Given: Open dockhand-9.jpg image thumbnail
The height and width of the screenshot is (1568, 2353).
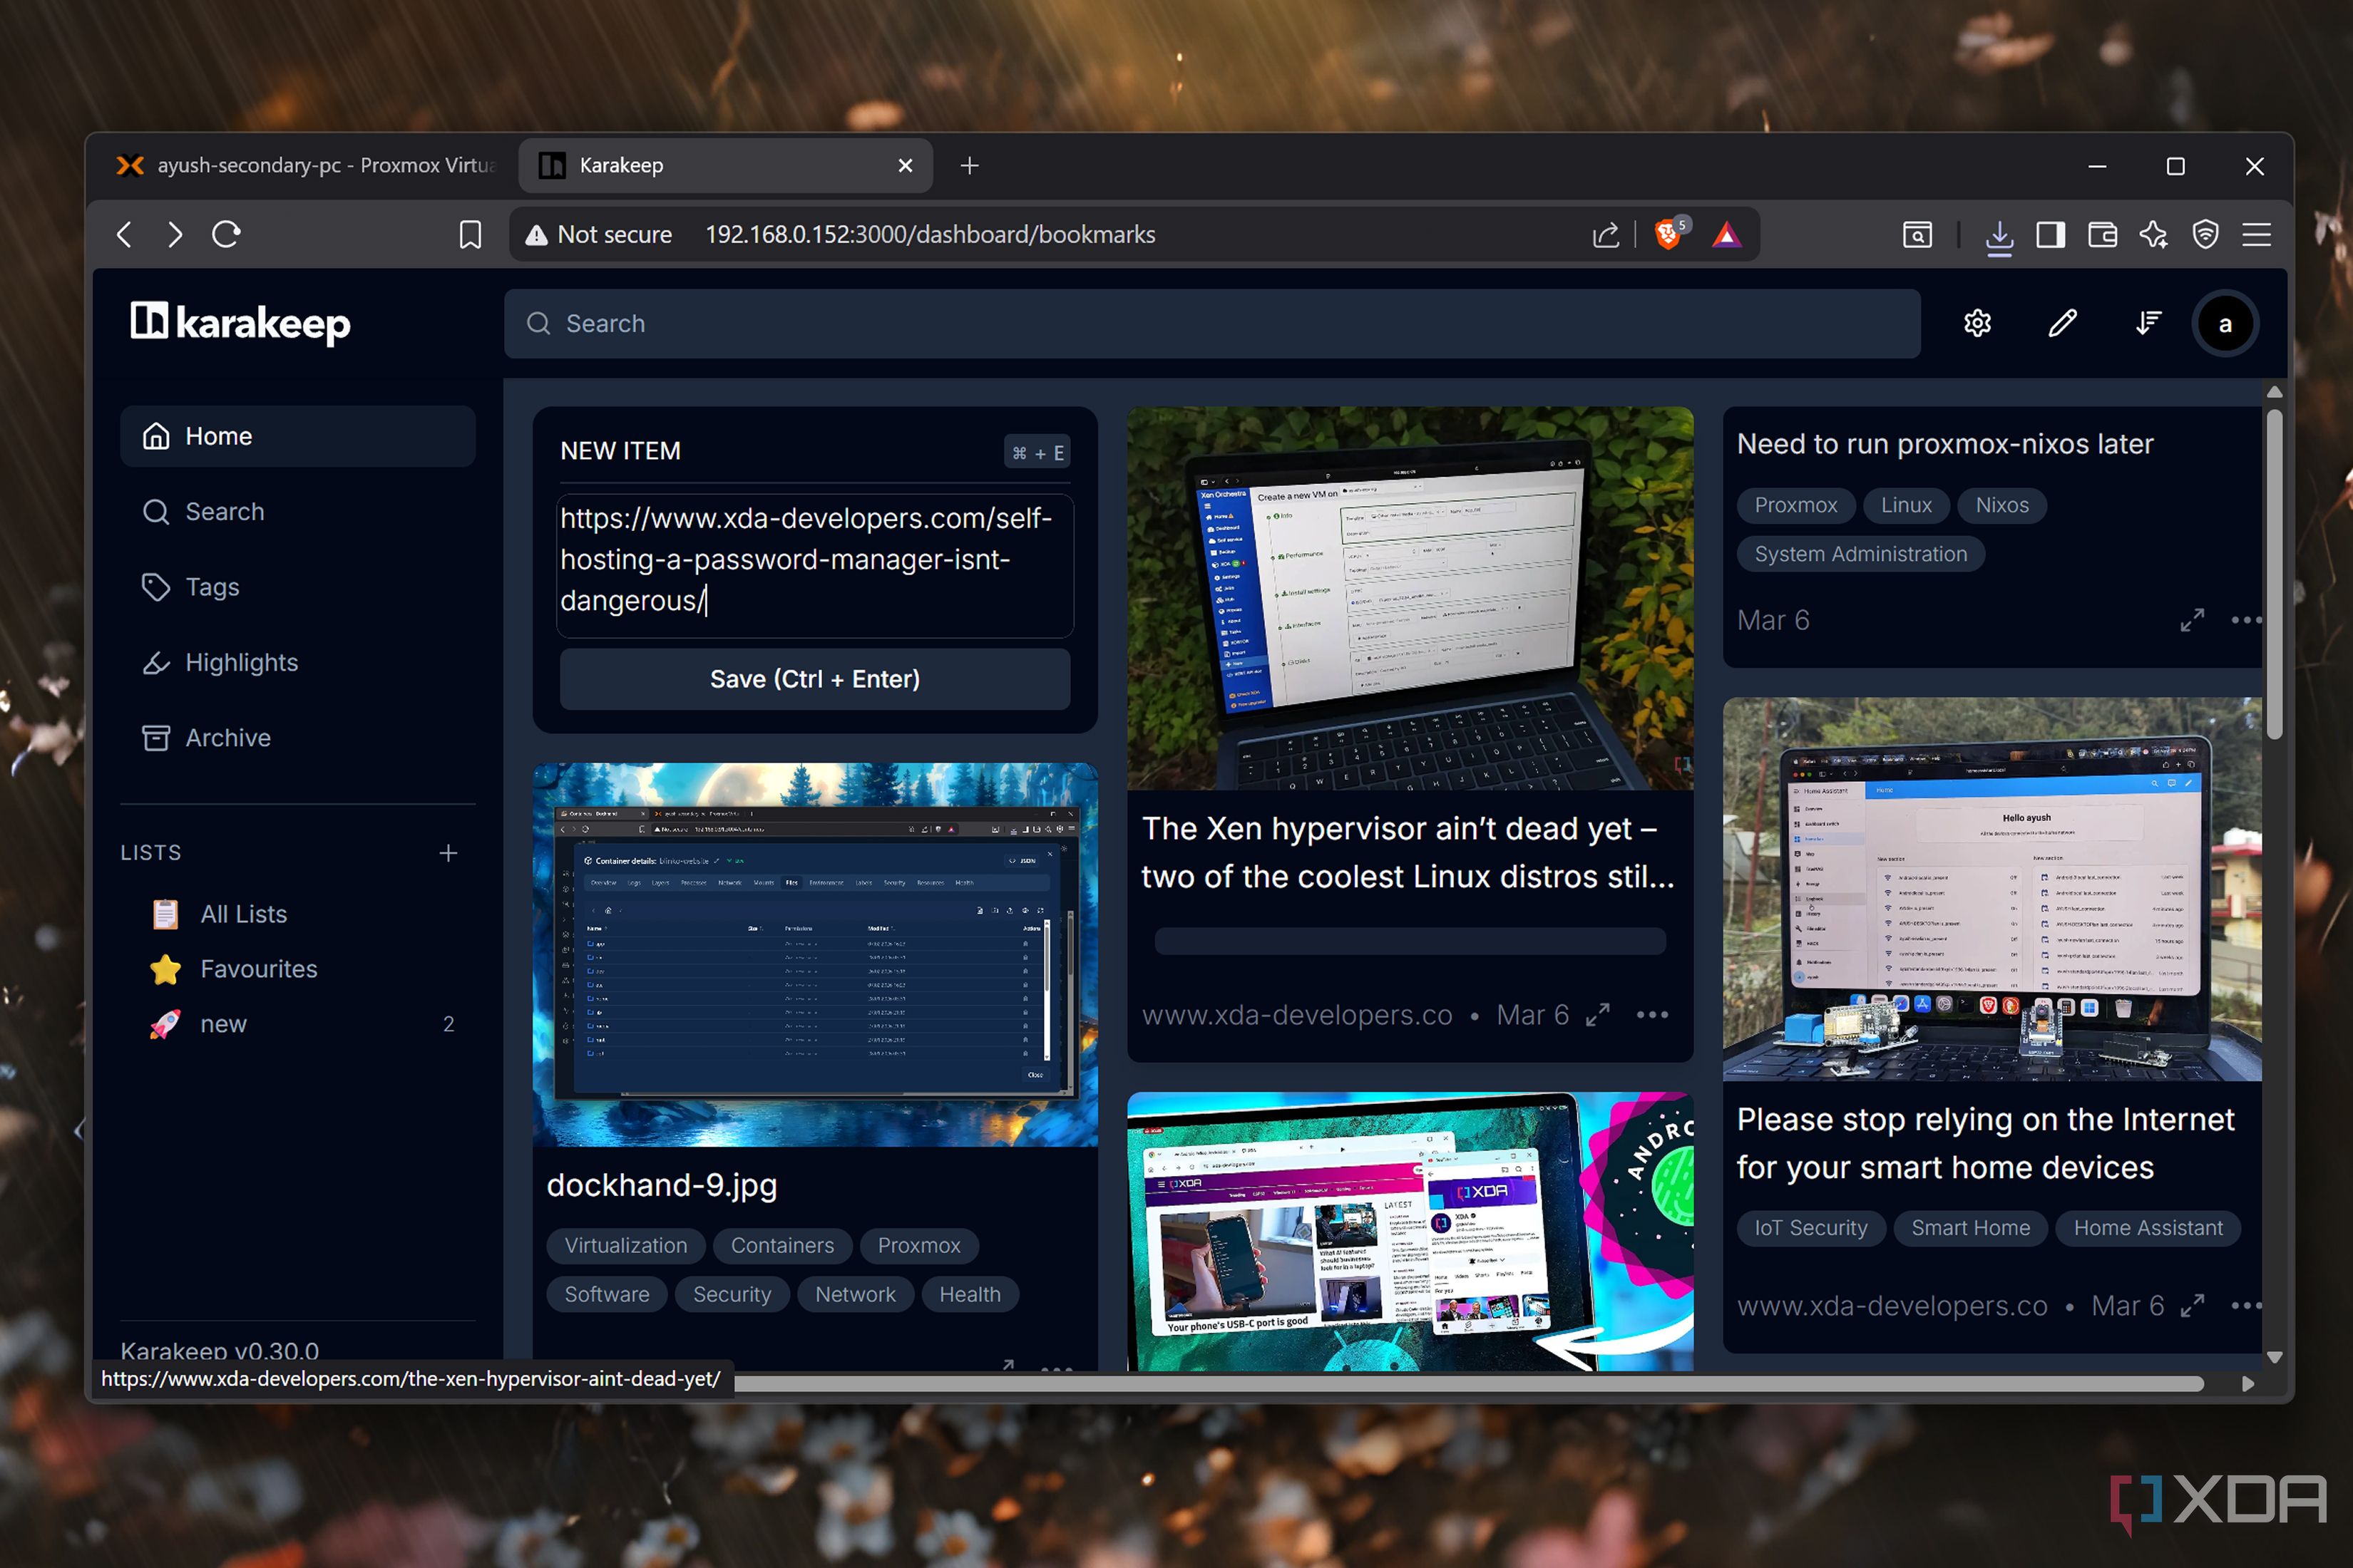Looking at the screenshot, I should pyautogui.click(x=814, y=954).
